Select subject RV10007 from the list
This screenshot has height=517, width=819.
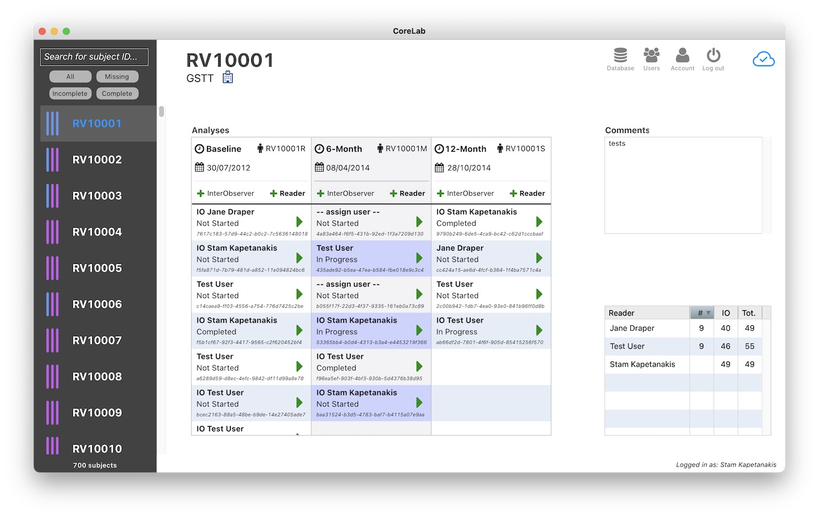coord(97,340)
